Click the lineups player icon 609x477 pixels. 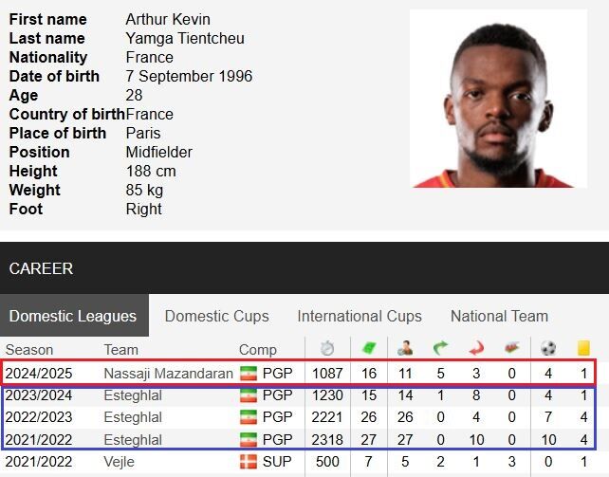pos(405,348)
